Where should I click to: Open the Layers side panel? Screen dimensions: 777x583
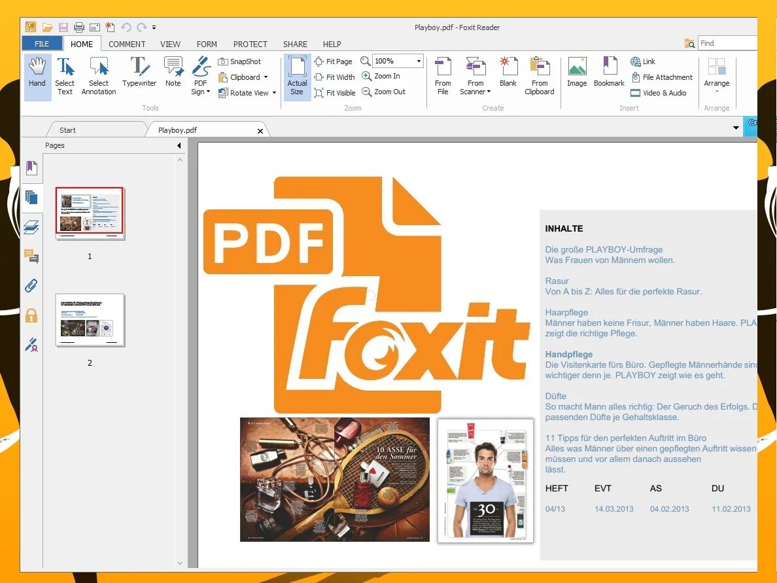point(31,227)
